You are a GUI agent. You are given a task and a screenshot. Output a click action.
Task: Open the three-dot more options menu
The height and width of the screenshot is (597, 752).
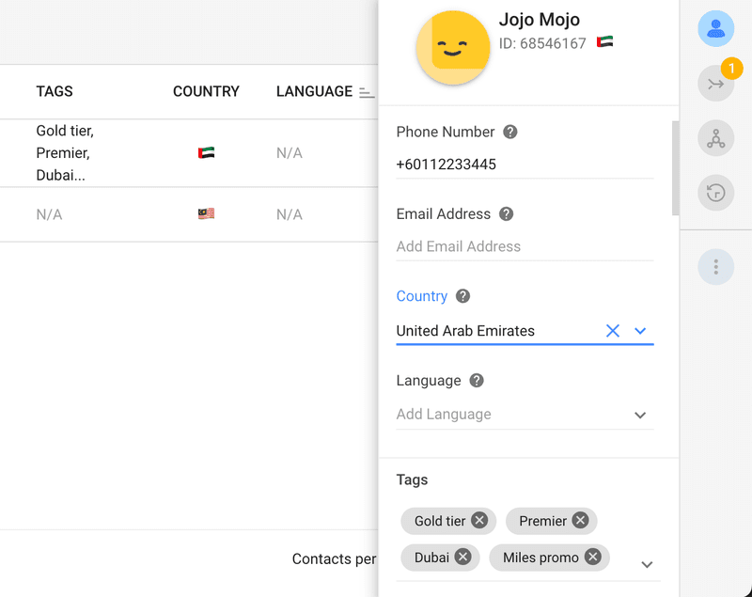pyautogui.click(x=715, y=267)
